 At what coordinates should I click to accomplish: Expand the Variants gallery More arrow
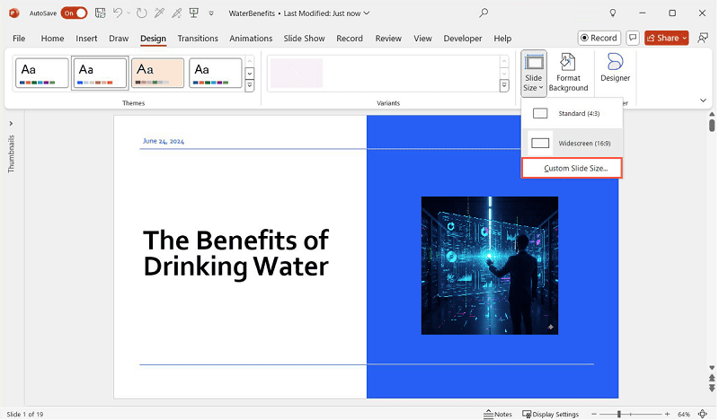[x=504, y=85]
